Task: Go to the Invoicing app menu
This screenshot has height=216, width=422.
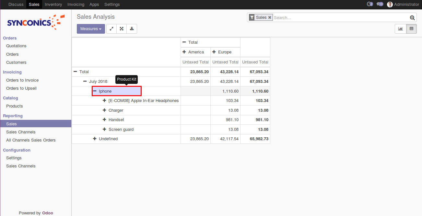Action: click(x=76, y=4)
